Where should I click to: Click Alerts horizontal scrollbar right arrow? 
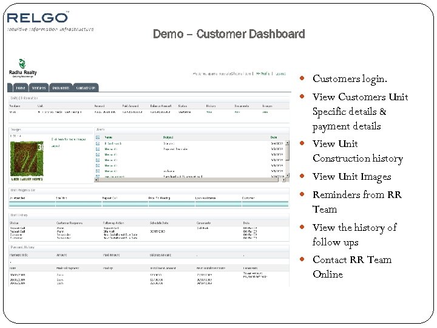point(283,180)
